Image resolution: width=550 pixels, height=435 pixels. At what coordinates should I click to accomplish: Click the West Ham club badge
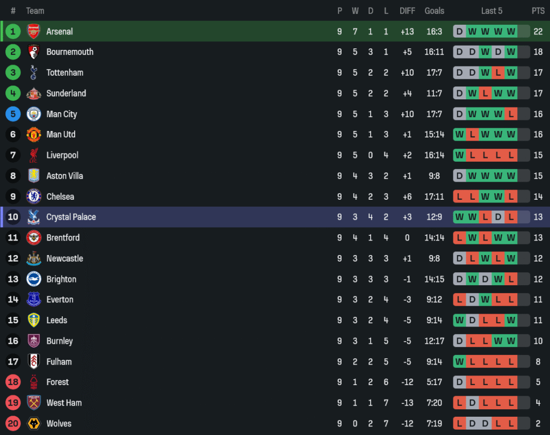pyautogui.click(x=34, y=403)
